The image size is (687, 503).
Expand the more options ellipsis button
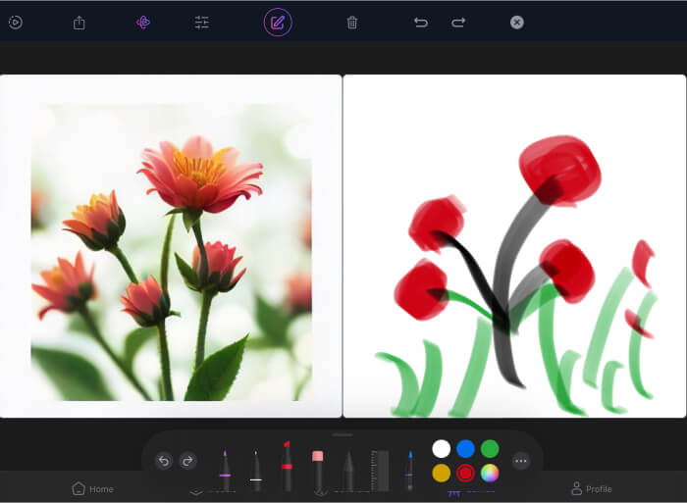tap(521, 461)
